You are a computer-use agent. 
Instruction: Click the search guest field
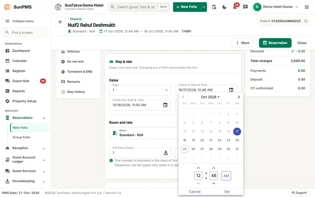click(x=139, y=7)
